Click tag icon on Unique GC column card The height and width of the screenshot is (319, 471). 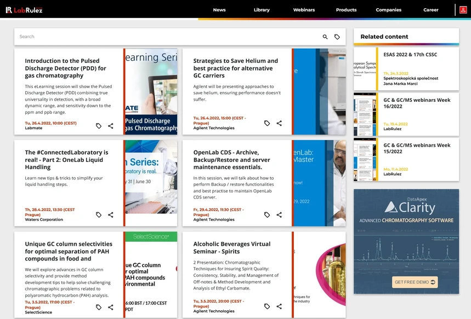pyautogui.click(x=99, y=308)
